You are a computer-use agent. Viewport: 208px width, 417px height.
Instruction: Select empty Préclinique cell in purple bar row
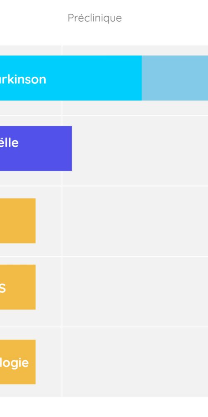click(x=140, y=151)
